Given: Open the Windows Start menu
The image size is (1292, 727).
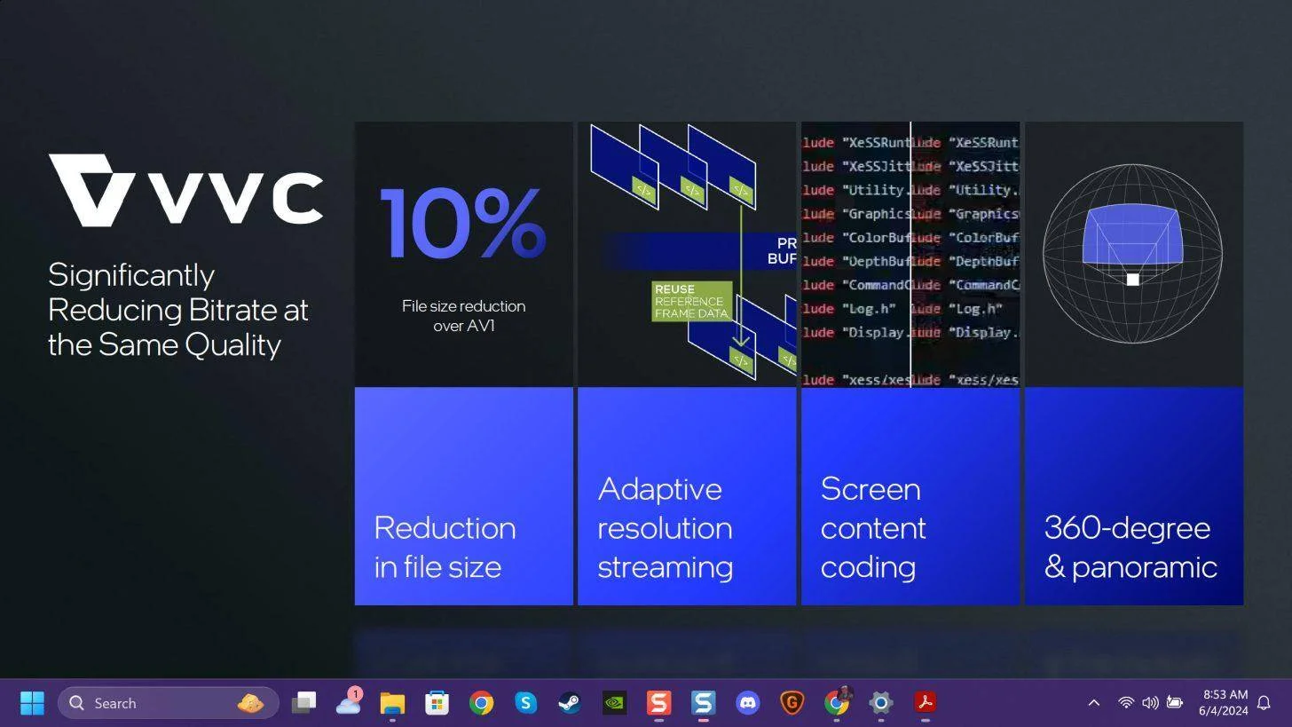Looking at the screenshot, I should (x=32, y=703).
